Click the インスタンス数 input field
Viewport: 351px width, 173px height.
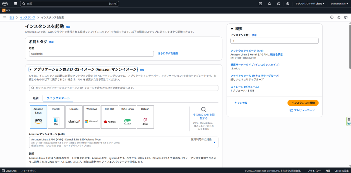click(275, 41)
